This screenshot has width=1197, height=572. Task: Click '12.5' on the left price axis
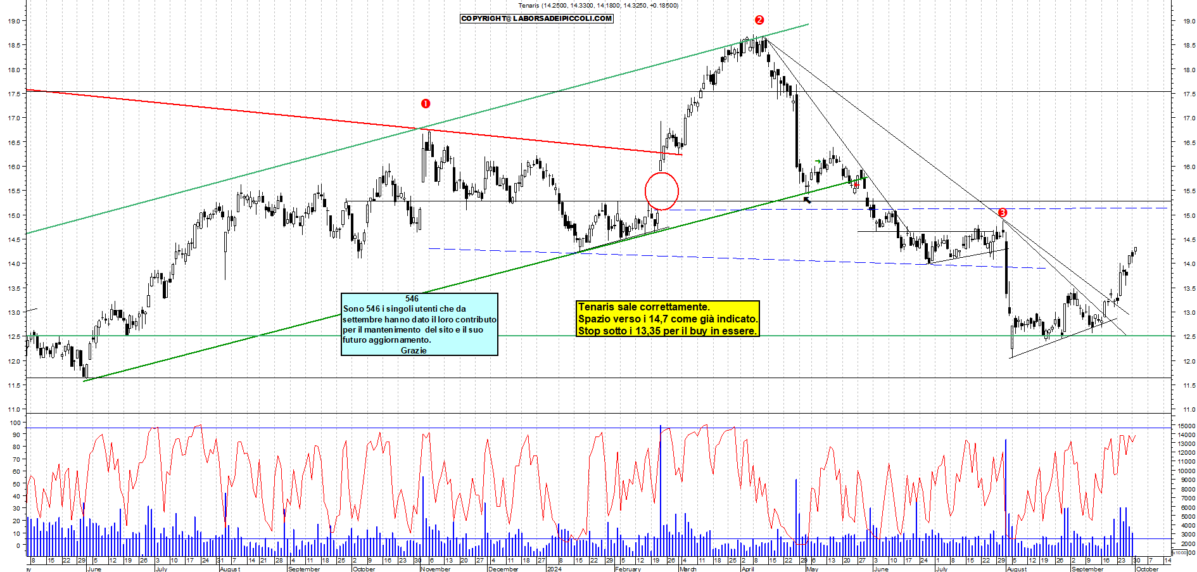point(14,336)
